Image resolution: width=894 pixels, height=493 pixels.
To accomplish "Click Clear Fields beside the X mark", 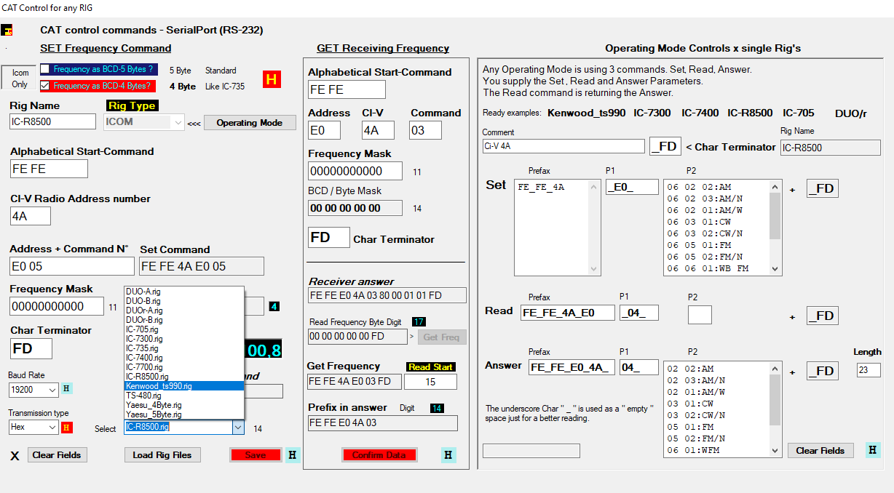I will (x=58, y=455).
